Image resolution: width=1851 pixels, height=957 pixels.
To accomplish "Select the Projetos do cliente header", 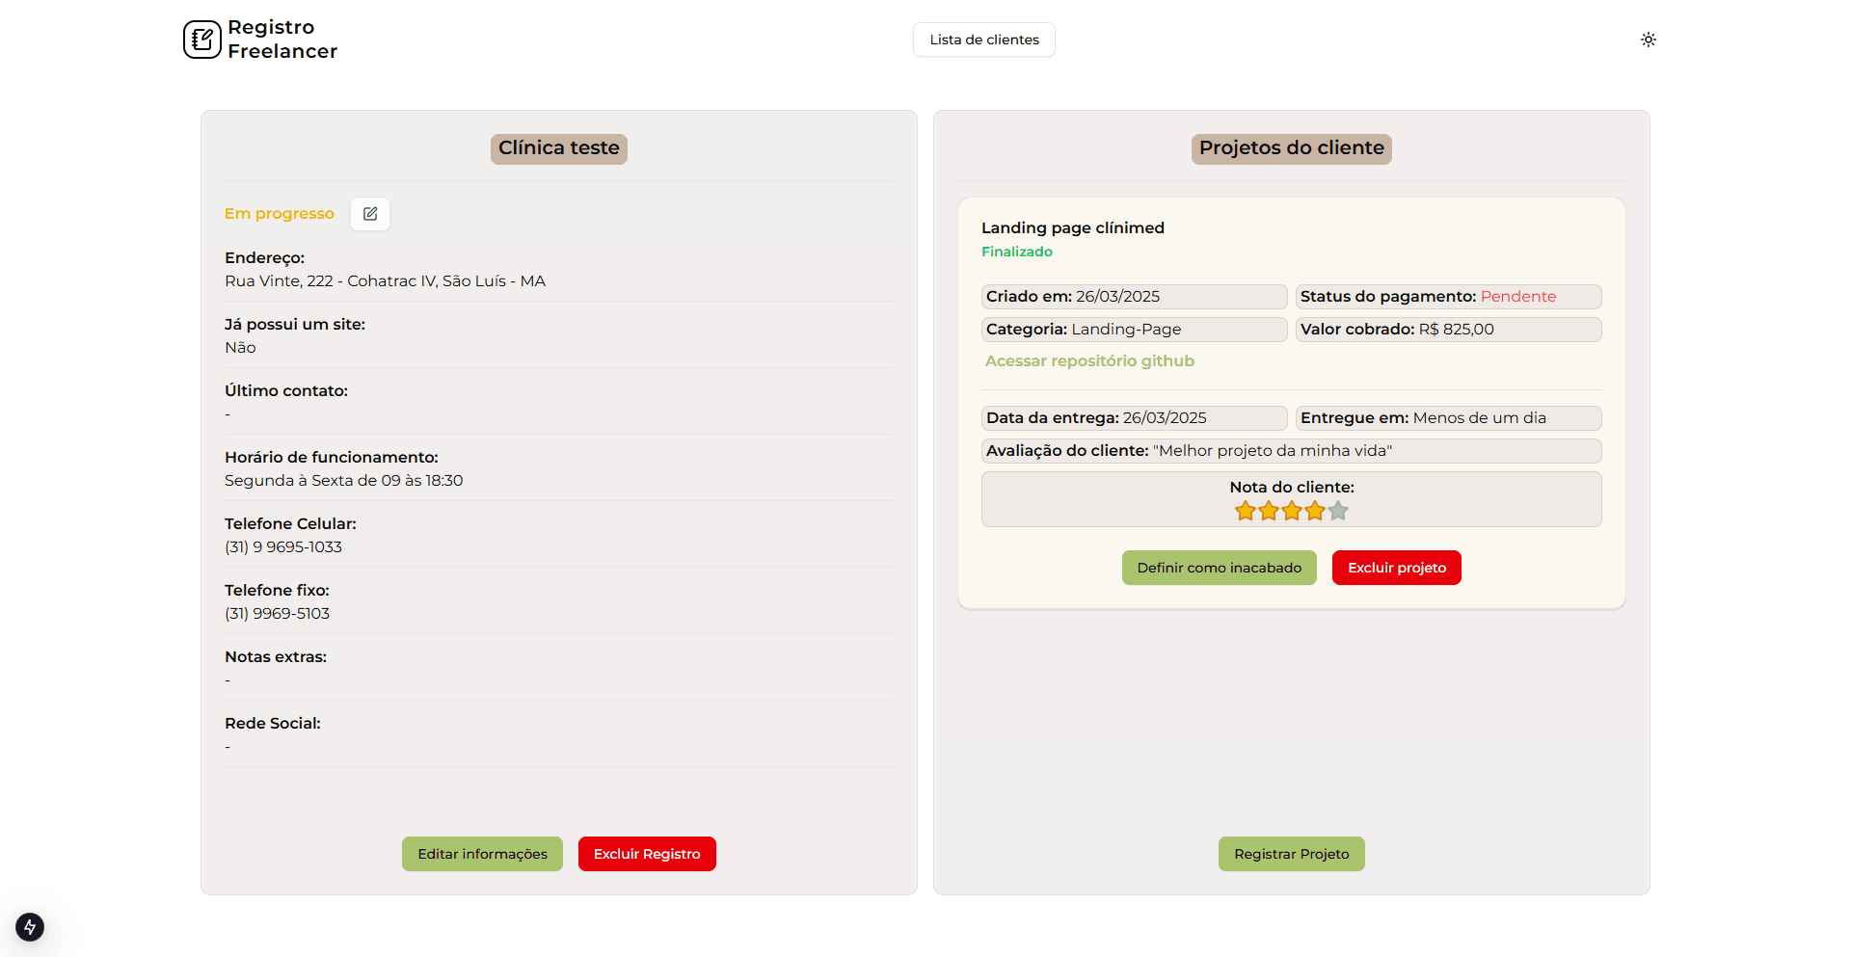I will click(1291, 148).
